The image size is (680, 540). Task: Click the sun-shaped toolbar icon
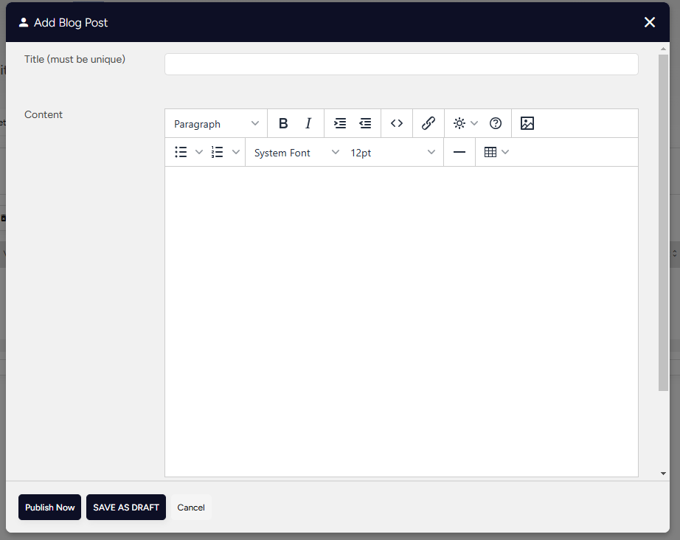pyautogui.click(x=459, y=124)
